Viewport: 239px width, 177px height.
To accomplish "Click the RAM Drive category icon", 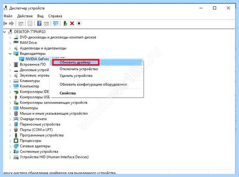I will click(x=16, y=42).
